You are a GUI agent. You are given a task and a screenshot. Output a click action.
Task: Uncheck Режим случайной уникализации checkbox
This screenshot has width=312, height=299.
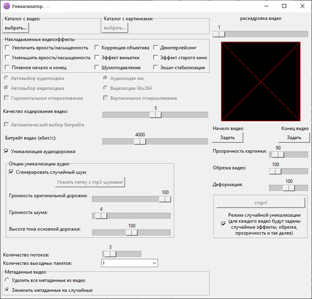pyautogui.click(x=223, y=224)
